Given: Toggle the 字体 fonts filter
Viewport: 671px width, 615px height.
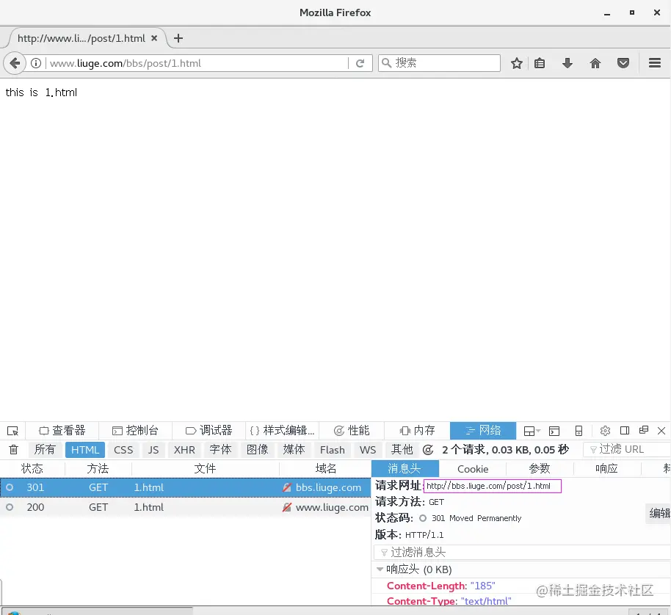Looking at the screenshot, I should pos(220,450).
